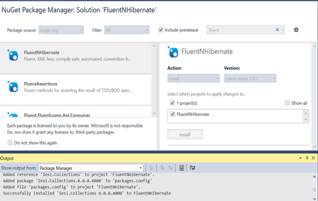
Task: Expand the search box history arrow
Action: click(282, 30)
